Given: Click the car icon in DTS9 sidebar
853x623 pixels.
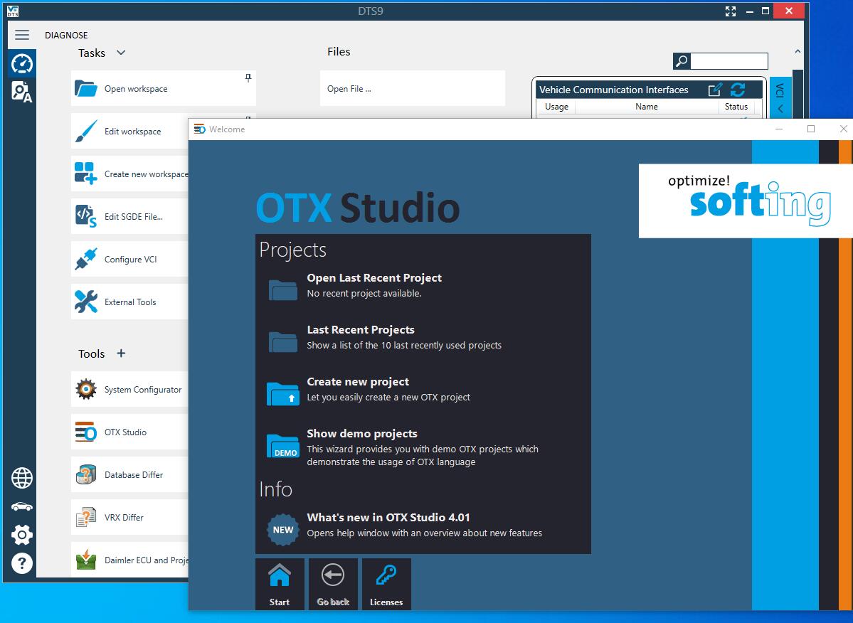Looking at the screenshot, I should tap(22, 506).
